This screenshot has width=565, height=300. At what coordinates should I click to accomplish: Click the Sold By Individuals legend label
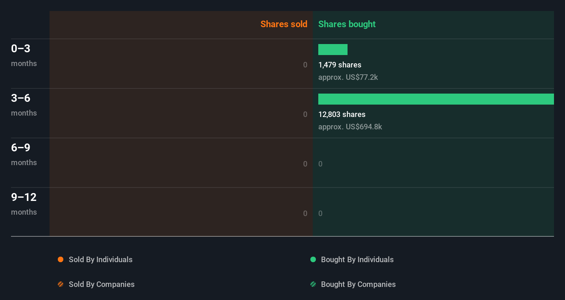point(100,259)
